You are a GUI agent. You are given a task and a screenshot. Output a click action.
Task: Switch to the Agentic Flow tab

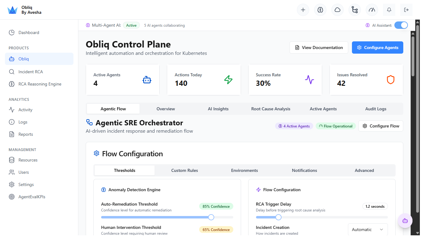(x=113, y=109)
